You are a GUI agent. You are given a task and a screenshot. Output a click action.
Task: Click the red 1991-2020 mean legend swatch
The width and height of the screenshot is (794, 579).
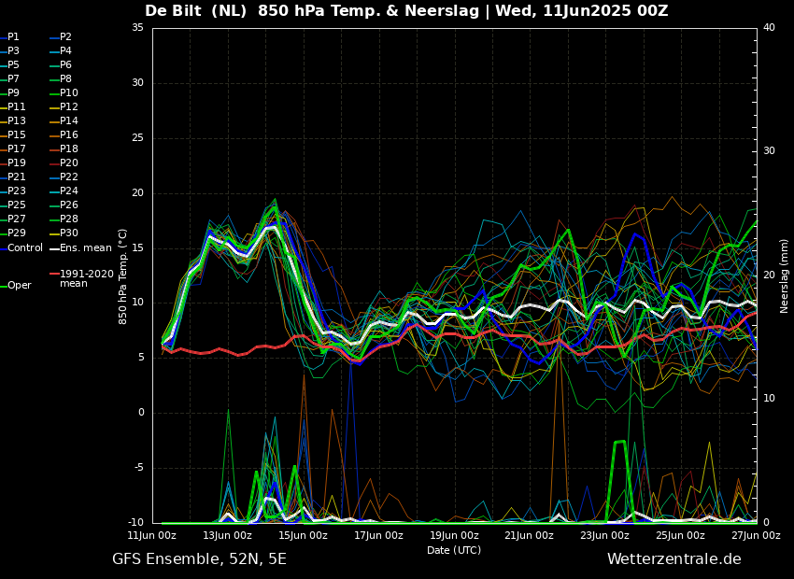click(54, 274)
